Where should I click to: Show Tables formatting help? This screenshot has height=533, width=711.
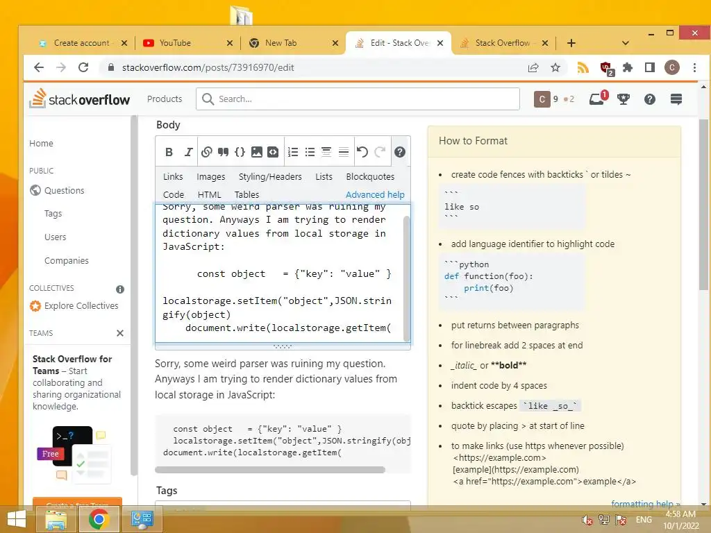pos(246,194)
